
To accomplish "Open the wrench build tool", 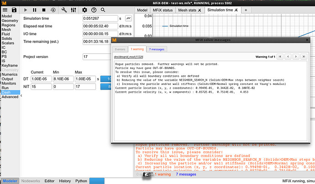I will [x=64, y=10].
